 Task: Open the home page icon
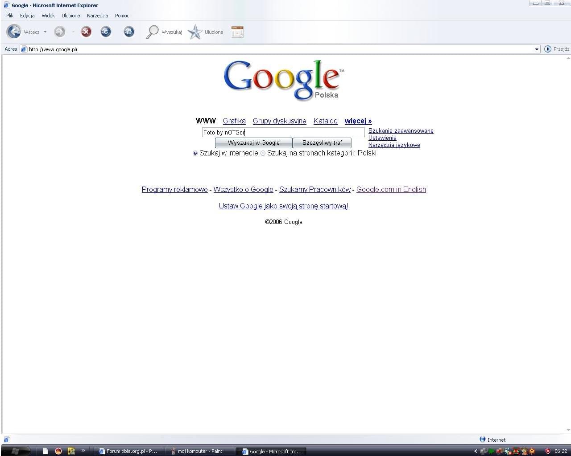pos(129,32)
